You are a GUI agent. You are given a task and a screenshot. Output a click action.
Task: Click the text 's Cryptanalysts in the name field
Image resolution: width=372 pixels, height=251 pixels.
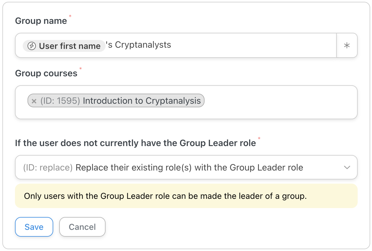pyautogui.click(x=139, y=45)
